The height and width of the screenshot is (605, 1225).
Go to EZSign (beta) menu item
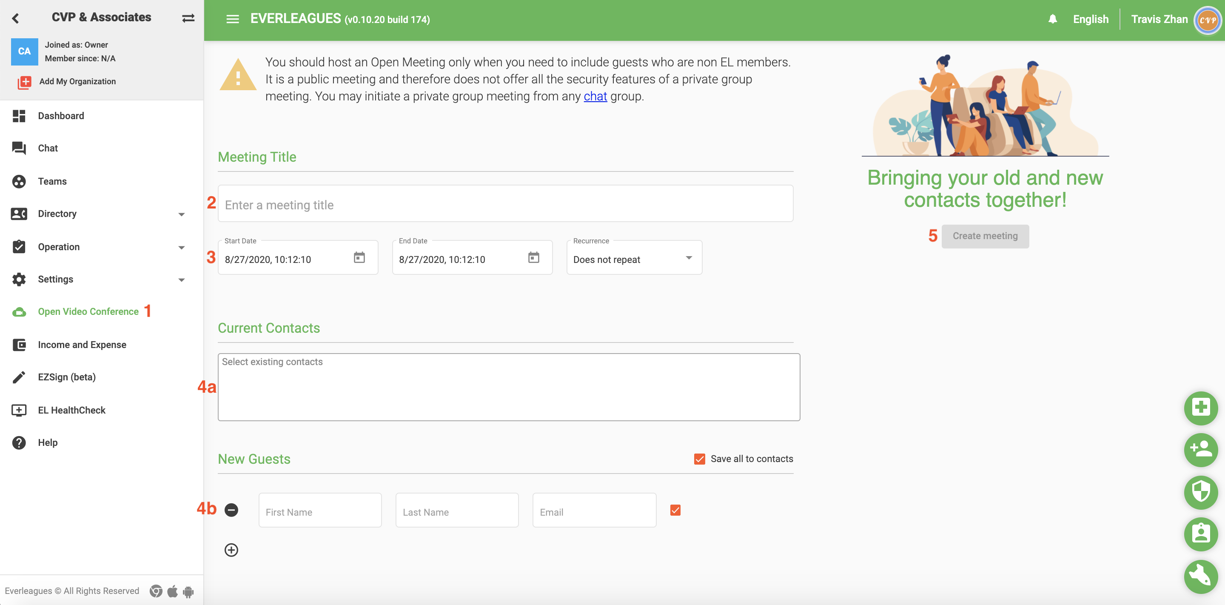pyautogui.click(x=67, y=377)
